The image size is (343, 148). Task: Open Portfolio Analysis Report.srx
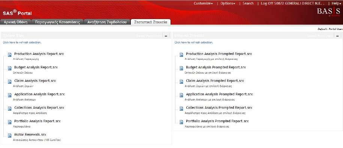click(x=37, y=121)
